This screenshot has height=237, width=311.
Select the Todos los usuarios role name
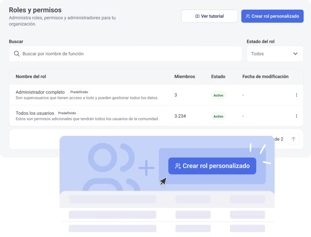[35, 113]
